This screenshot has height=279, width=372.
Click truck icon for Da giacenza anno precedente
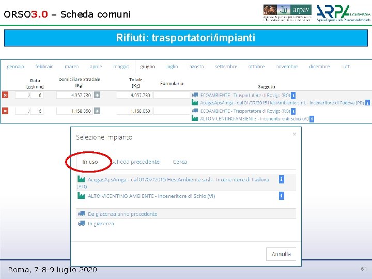click(82, 213)
